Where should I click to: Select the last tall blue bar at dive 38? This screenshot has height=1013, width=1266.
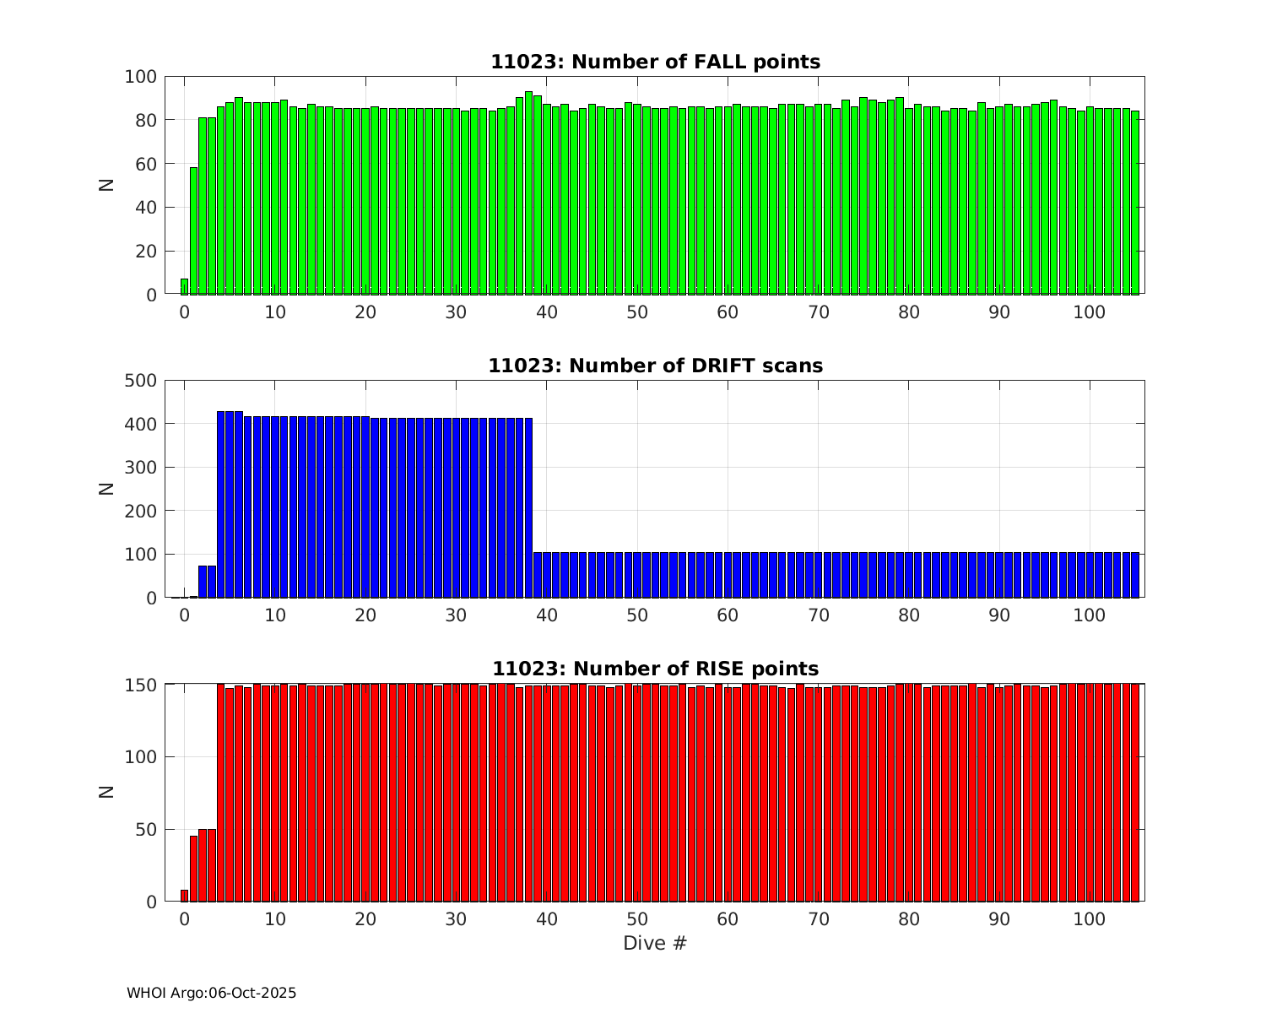(x=528, y=506)
